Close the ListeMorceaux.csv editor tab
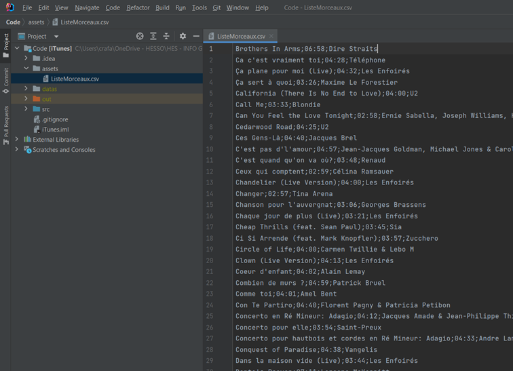 [271, 36]
